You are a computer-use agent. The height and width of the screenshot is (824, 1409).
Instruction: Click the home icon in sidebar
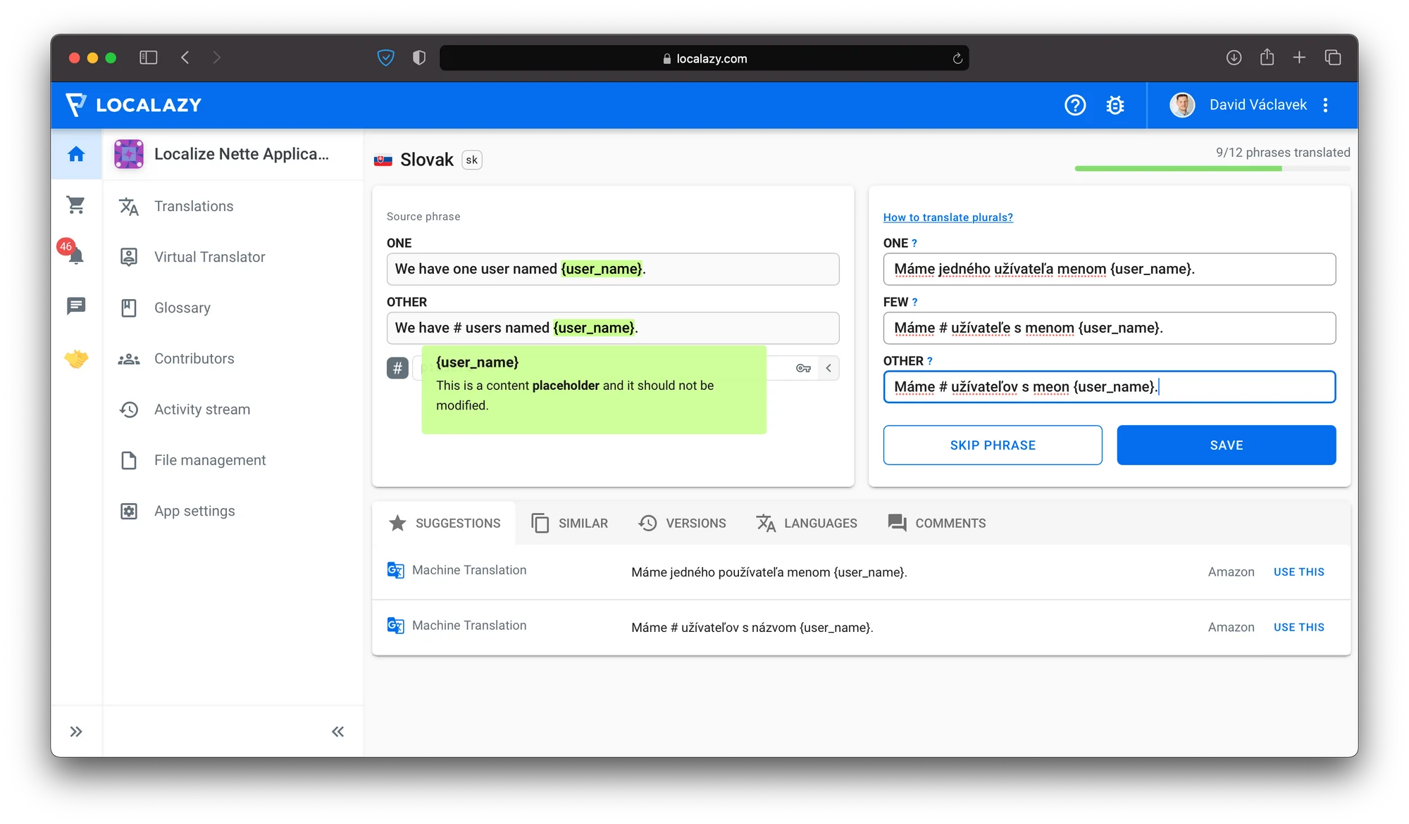[x=76, y=154]
